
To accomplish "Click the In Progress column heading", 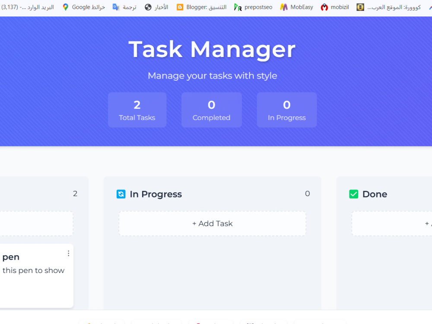I will [x=156, y=194].
